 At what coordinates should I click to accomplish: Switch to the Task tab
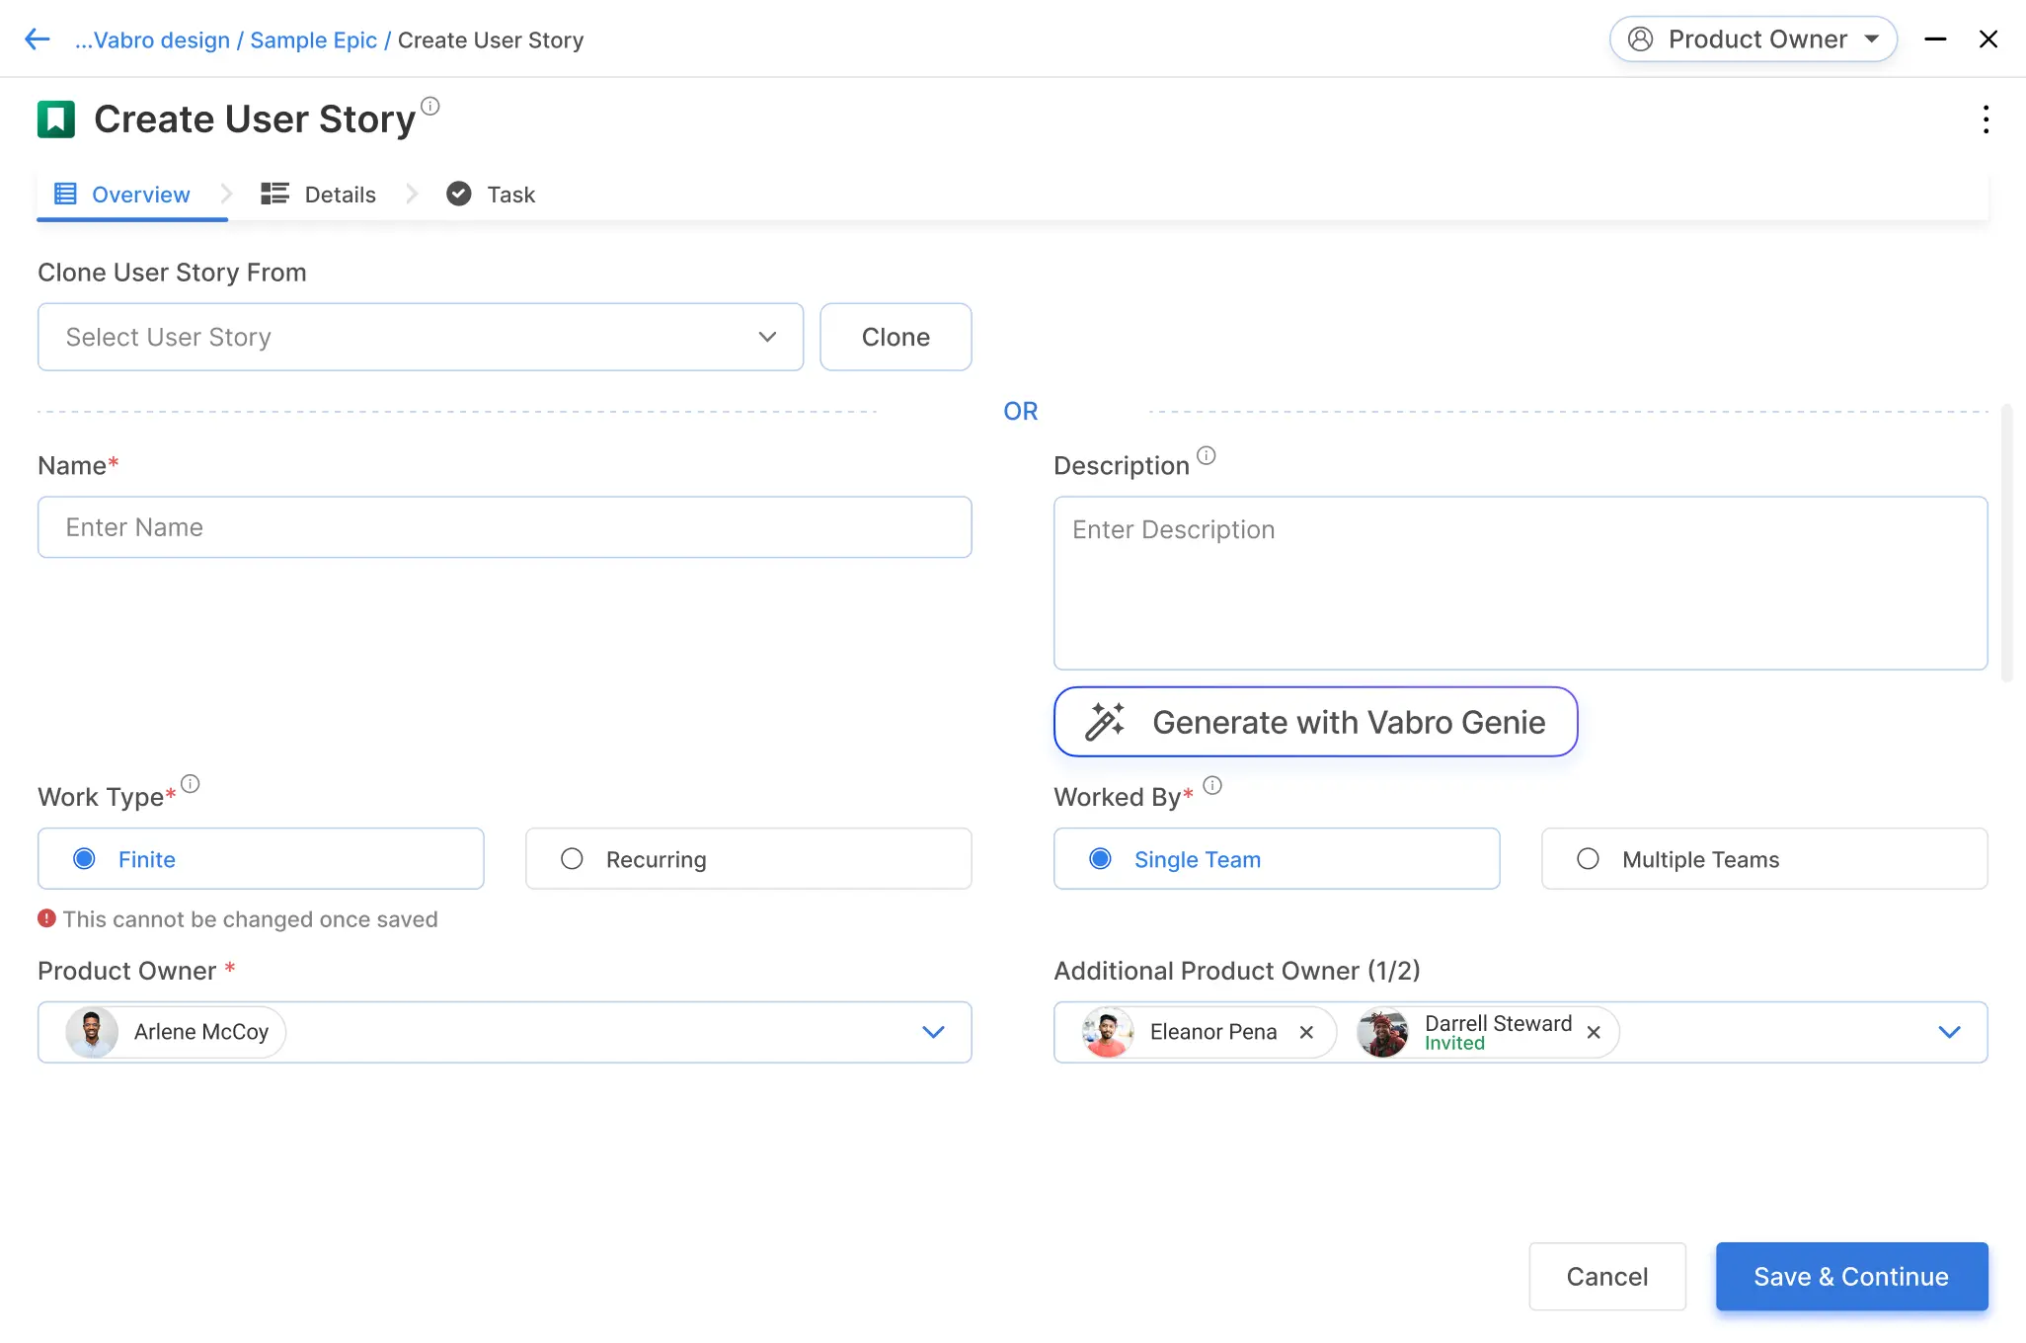491,195
